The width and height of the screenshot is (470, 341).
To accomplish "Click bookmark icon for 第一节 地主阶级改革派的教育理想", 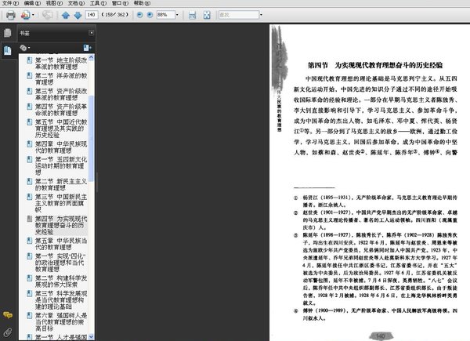I will (x=30, y=60).
